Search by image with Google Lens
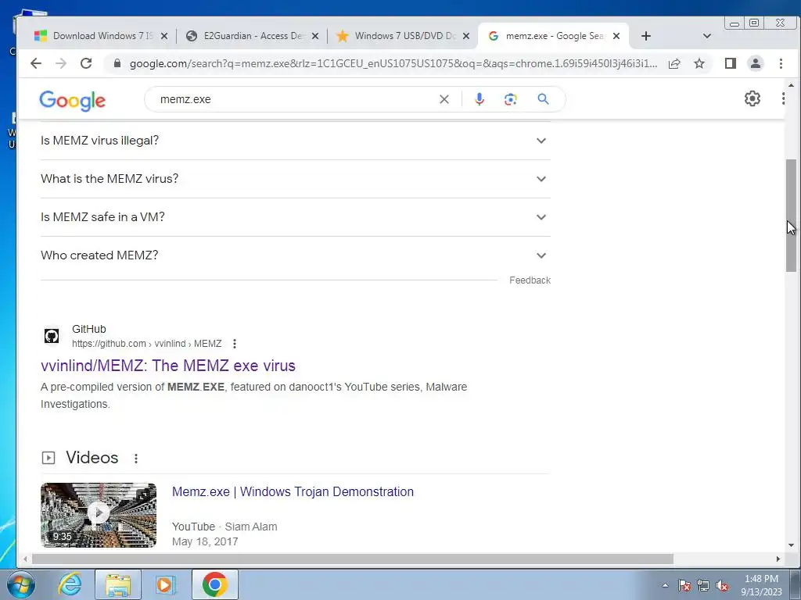 click(x=510, y=99)
